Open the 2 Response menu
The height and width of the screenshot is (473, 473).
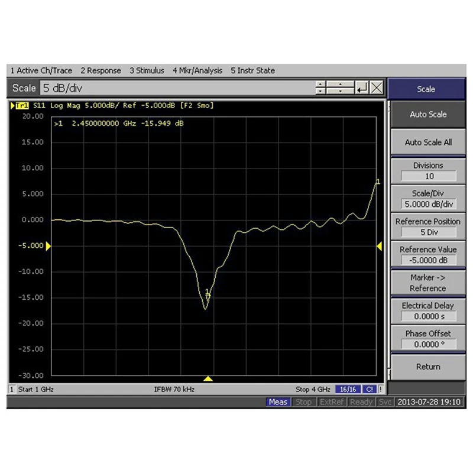point(101,70)
